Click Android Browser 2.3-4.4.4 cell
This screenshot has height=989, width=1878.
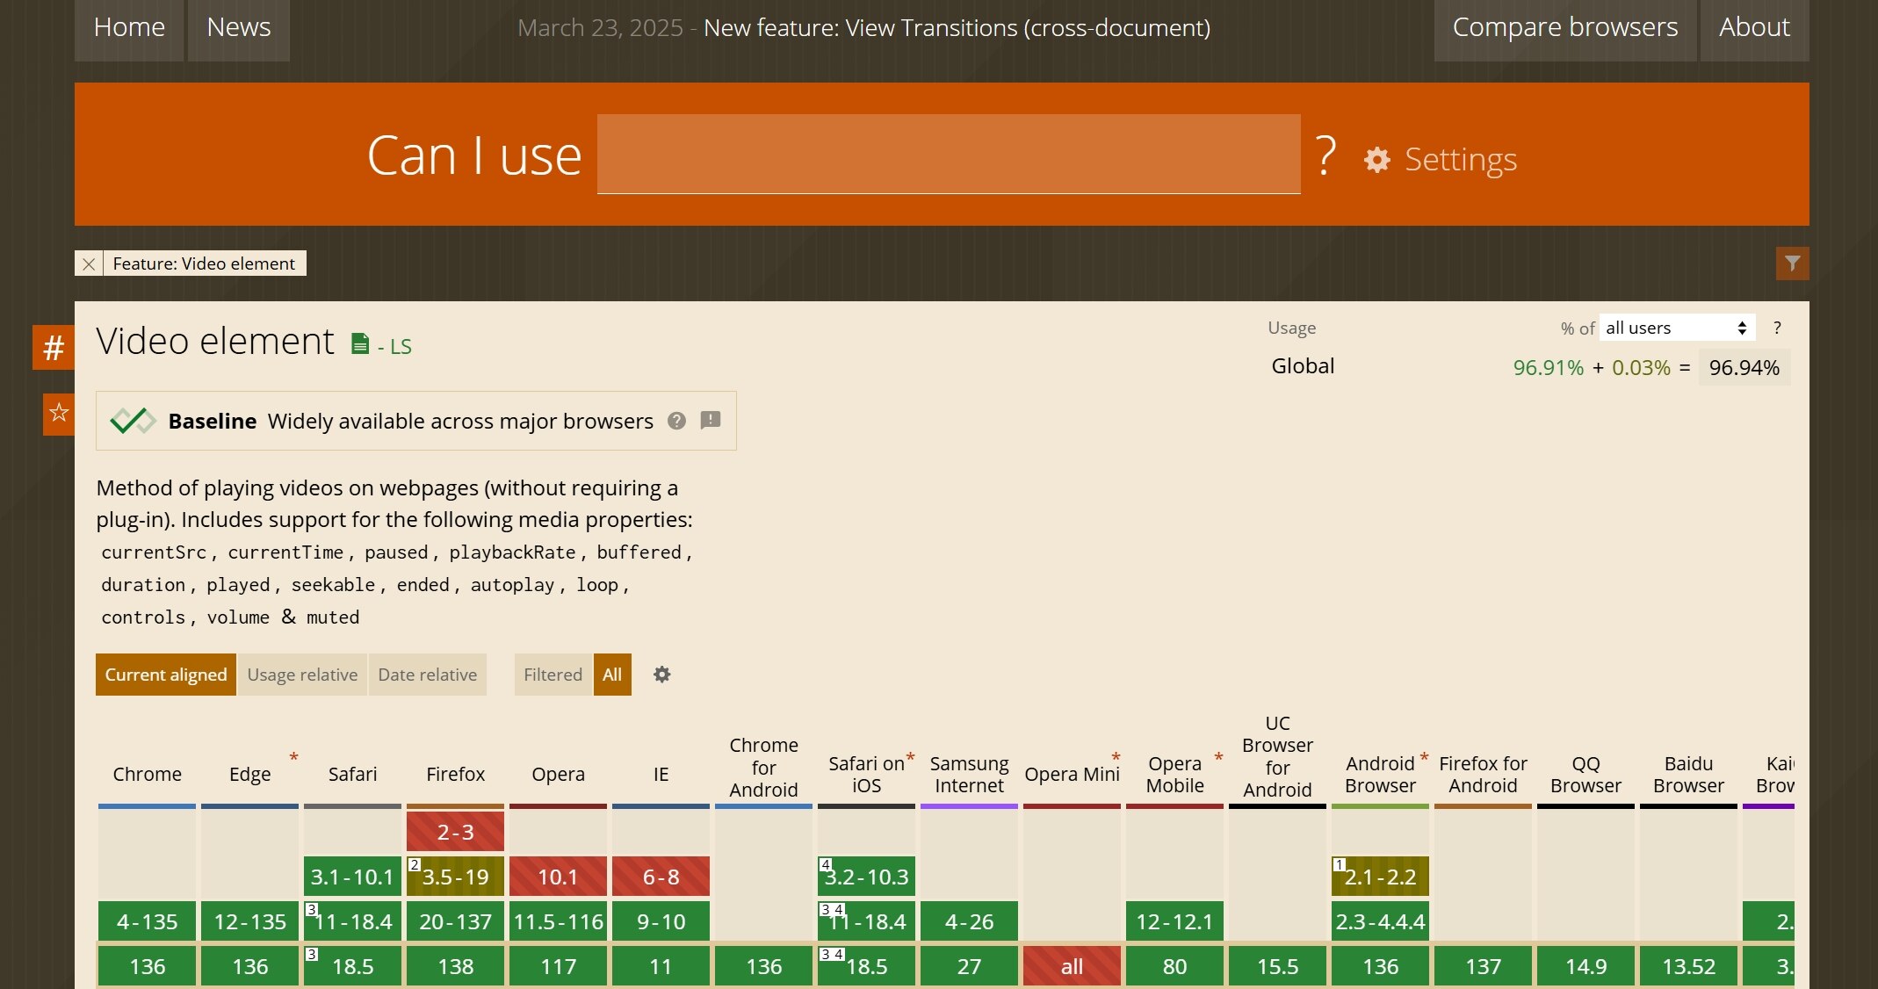point(1381,921)
